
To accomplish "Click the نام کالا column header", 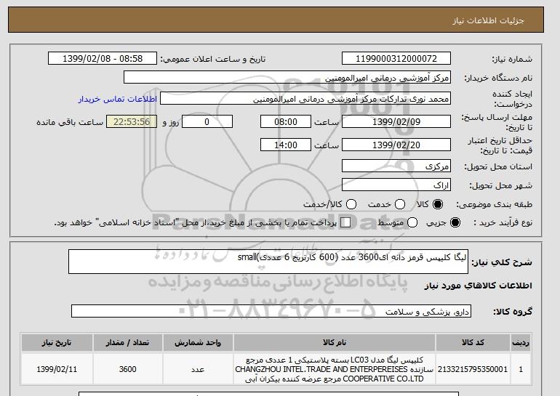I will [x=335, y=342].
